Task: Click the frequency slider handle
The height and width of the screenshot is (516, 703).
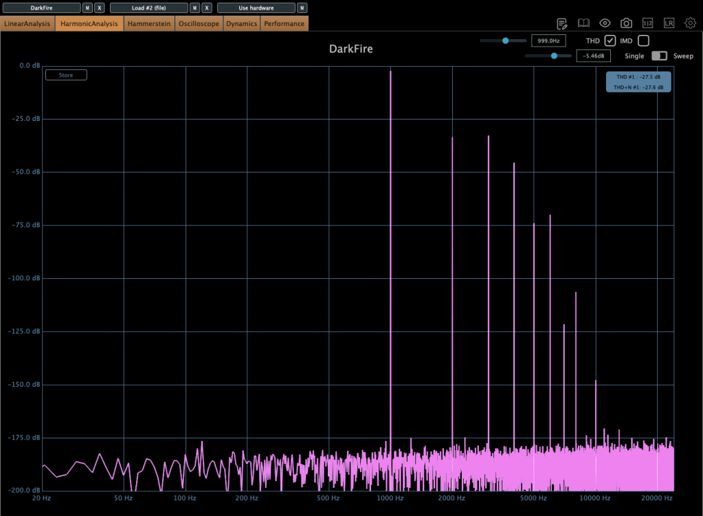Action: [505, 41]
